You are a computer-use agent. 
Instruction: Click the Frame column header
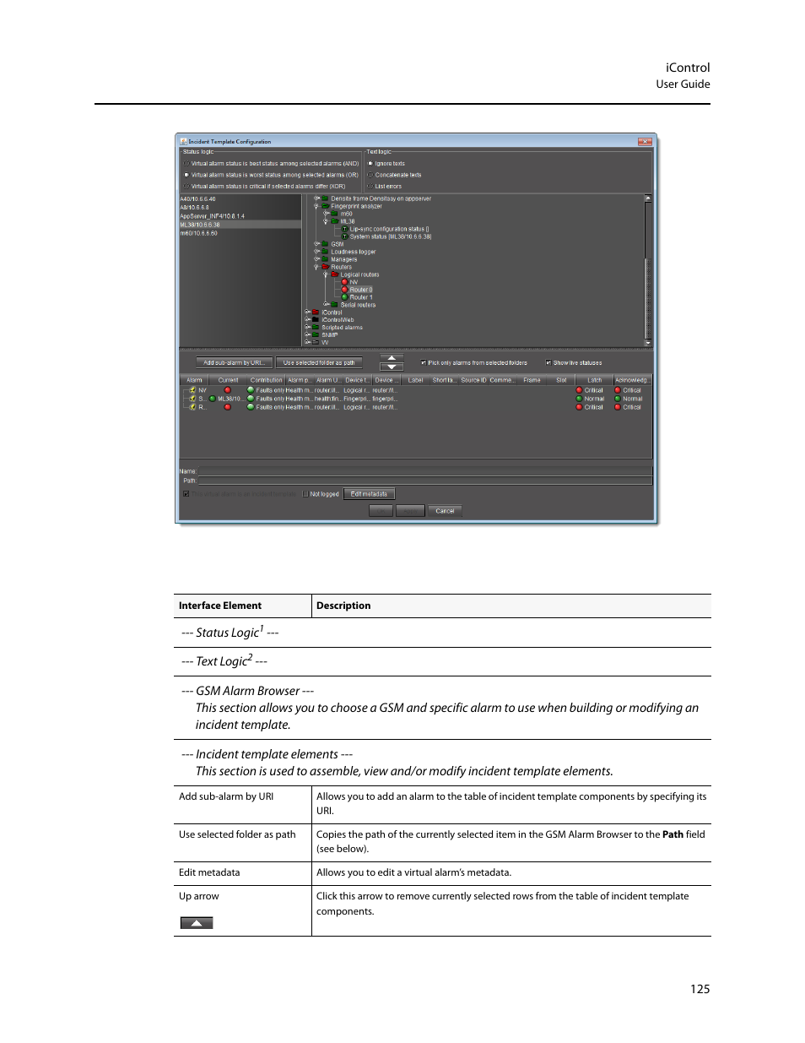[532, 380]
